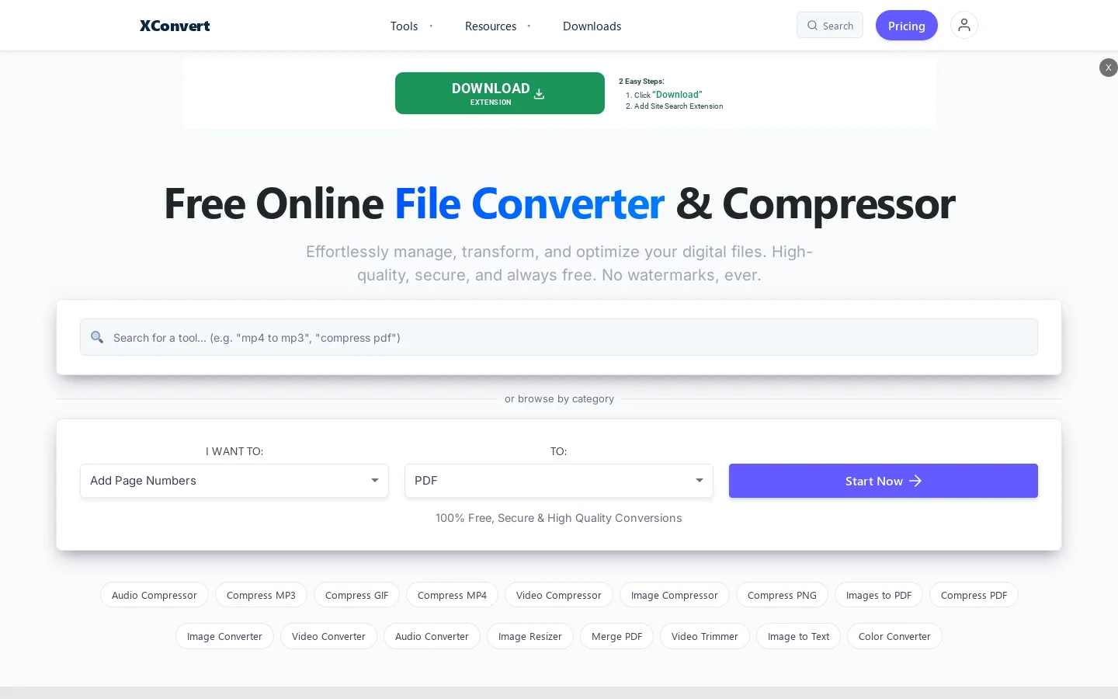This screenshot has width=1118, height=699.
Task: Go to the Downloads page
Action: click(592, 26)
